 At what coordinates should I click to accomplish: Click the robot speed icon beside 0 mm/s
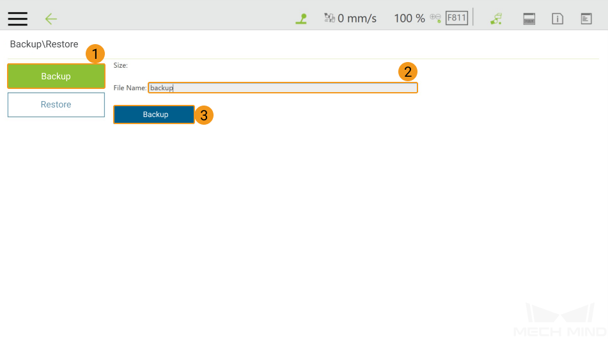(x=329, y=18)
